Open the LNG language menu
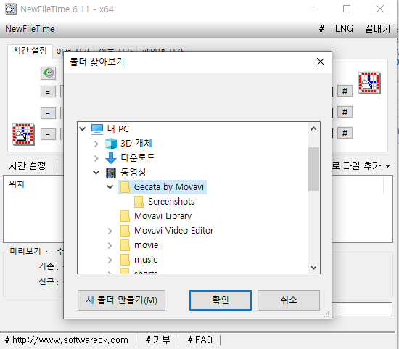Screen dimensions: 399x349 pyautogui.click(x=344, y=29)
